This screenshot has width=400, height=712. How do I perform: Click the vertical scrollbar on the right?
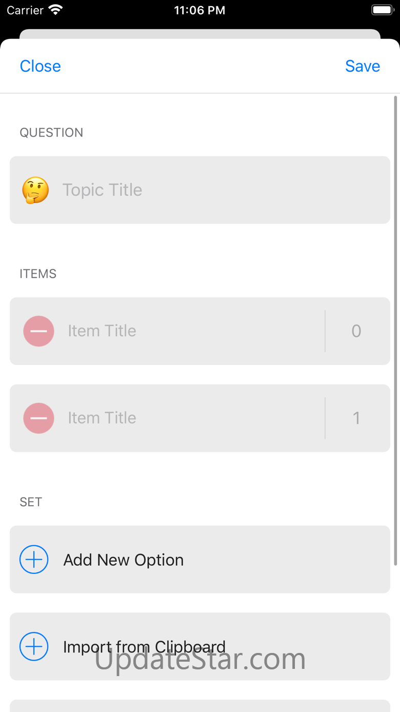click(395, 331)
